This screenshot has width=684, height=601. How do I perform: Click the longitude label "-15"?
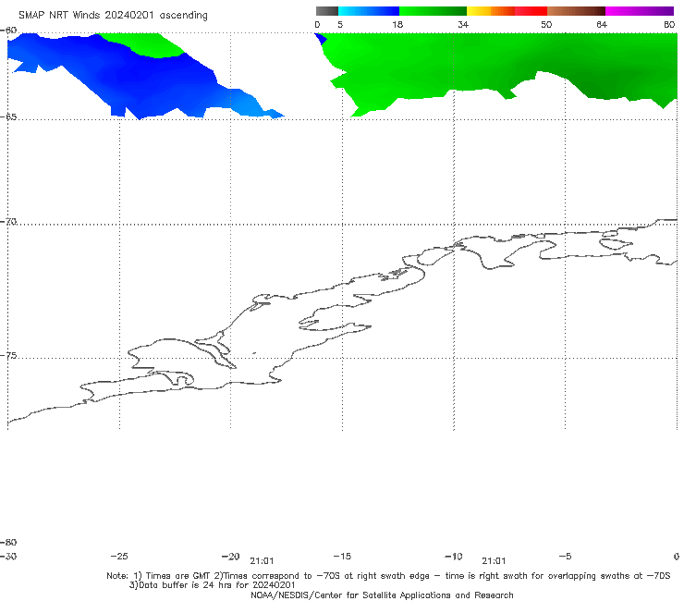click(x=342, y=557)
